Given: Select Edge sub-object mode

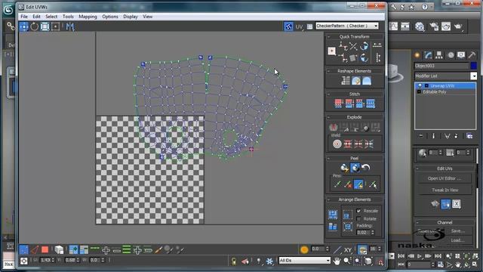Looking at the screenshot, I should [x=34, y=249].
